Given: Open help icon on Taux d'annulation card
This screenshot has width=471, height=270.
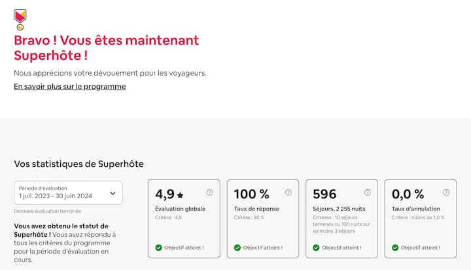Looking at the screenshot, I should (x=446, y=192).
